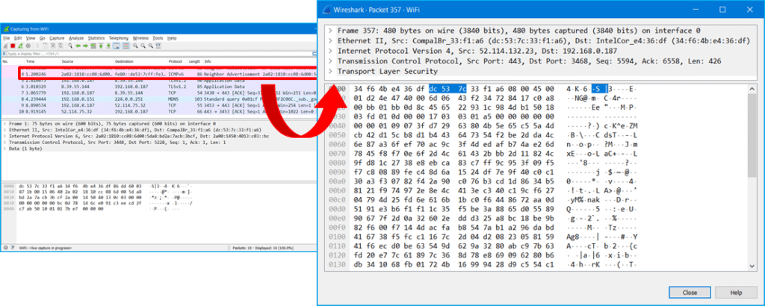Click the close capture file toolbar icon

click(x=53, y=46)
